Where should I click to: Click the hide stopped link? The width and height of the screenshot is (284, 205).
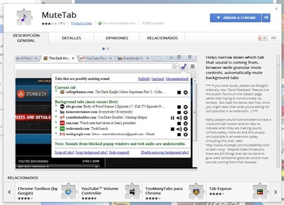tap(119, 152)
